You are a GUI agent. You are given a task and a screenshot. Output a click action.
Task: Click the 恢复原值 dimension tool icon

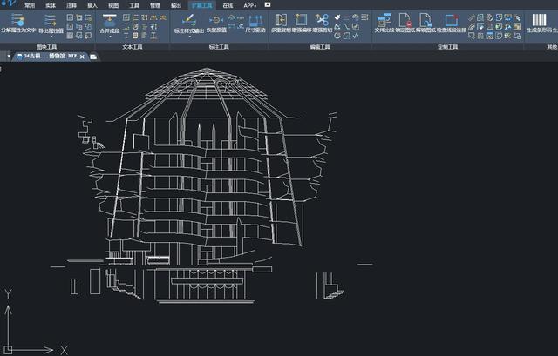click(x=216, y=20)
